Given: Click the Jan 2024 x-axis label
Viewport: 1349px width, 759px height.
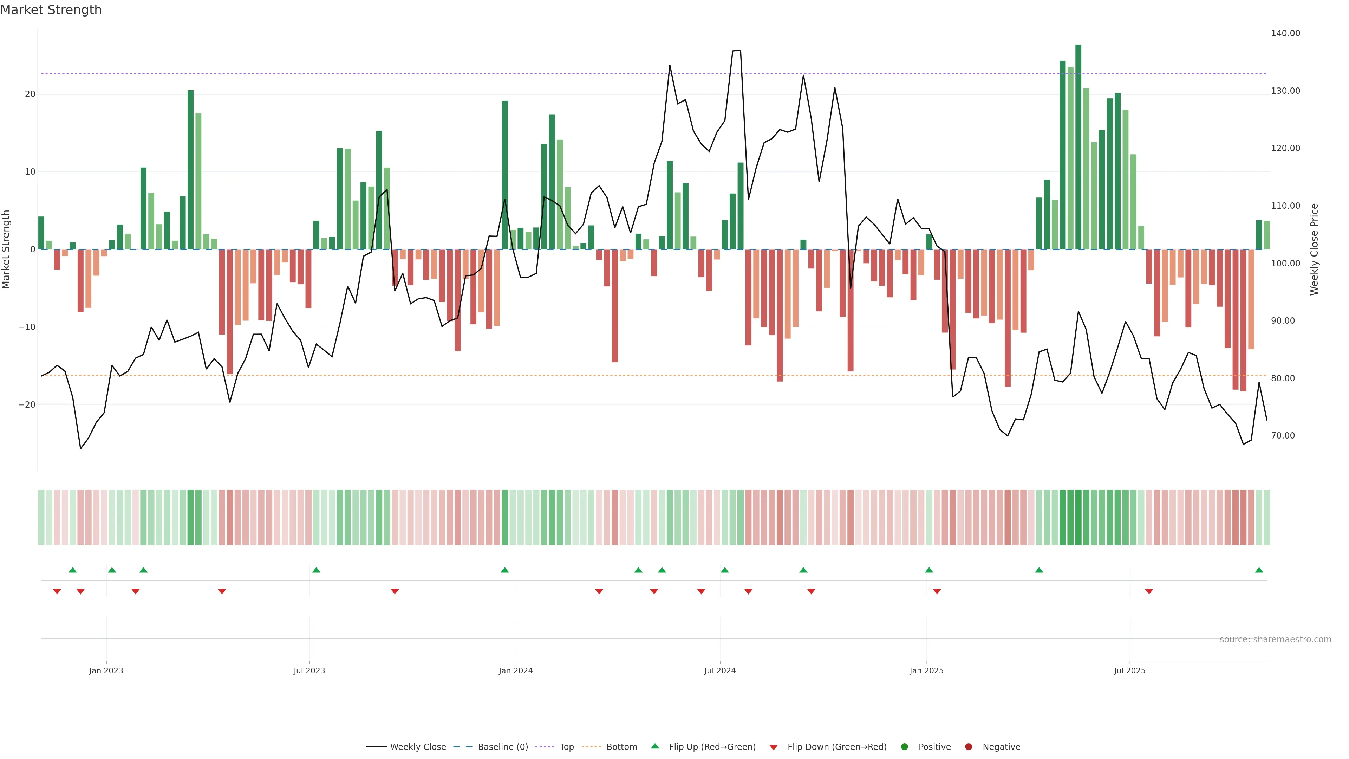Looking at the screenshot, I should click(x=515, y=670).
